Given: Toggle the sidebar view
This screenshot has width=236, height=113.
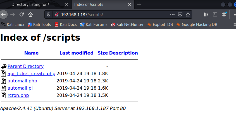Looking at the screenshot, I should tap(215, 14).
